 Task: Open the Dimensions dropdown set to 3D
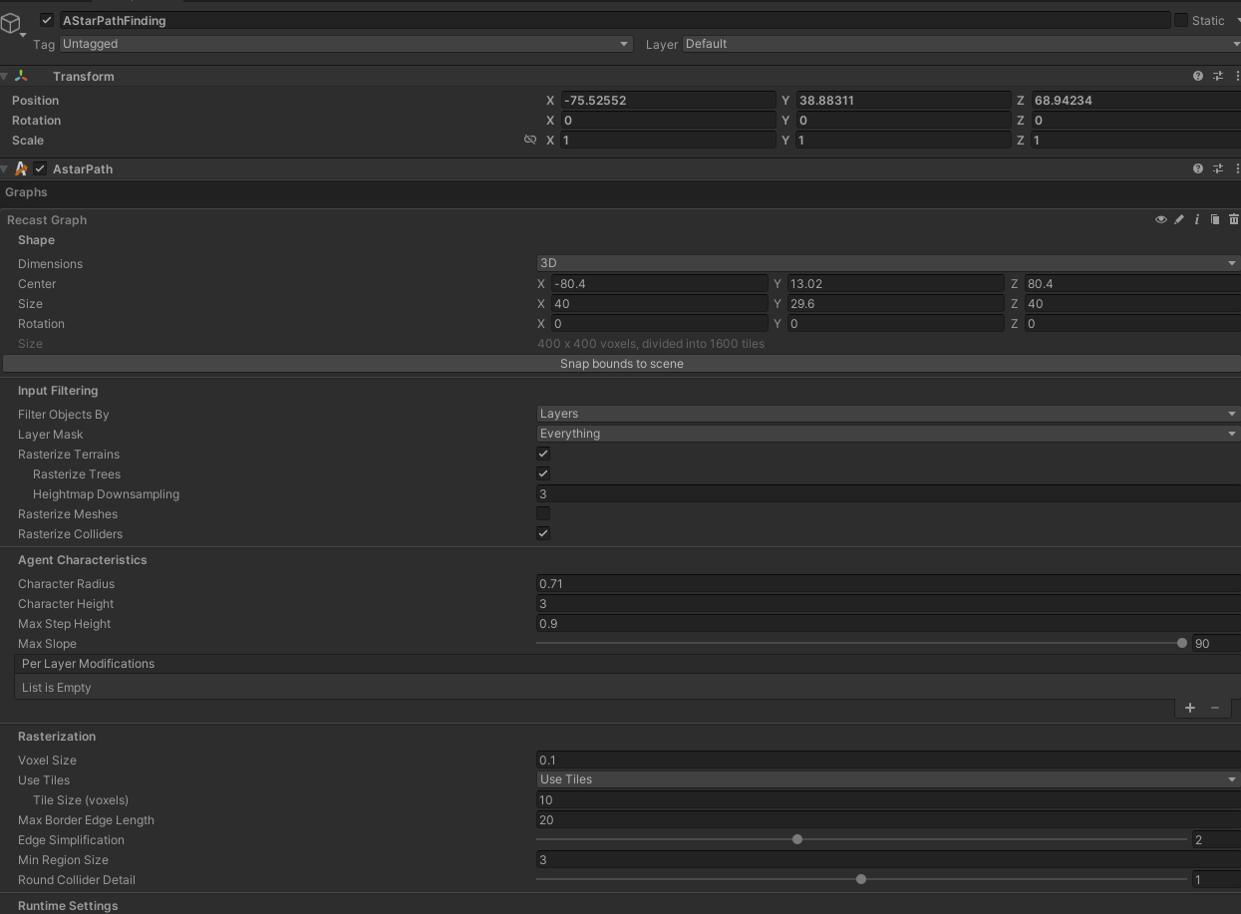pyautogui.click(x=888, y=263)
